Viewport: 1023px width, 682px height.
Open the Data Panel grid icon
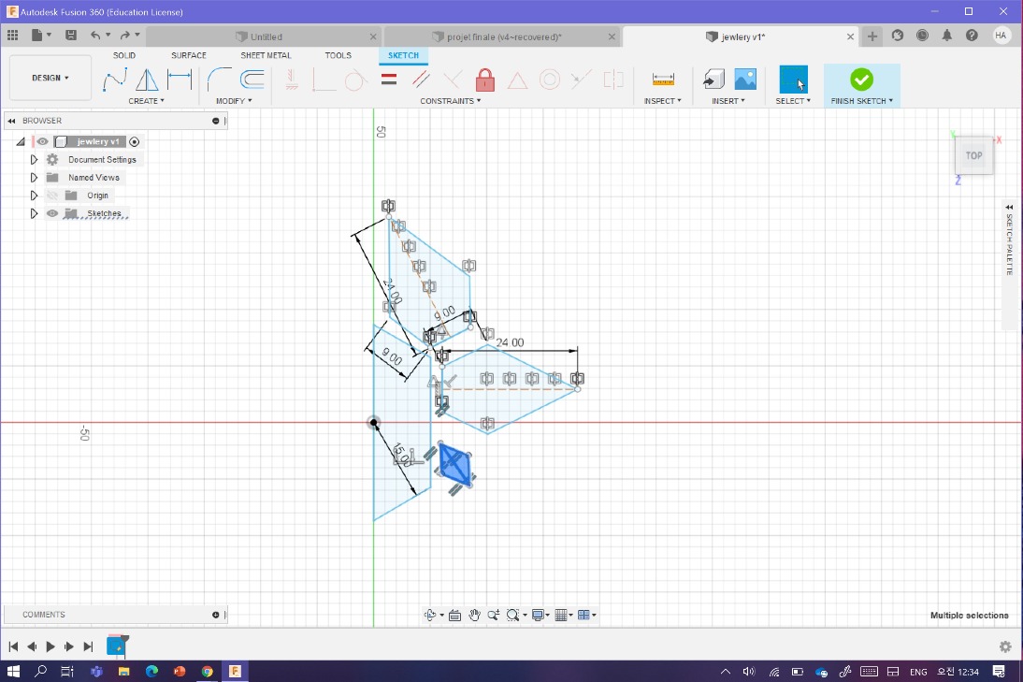click(12, 36)
